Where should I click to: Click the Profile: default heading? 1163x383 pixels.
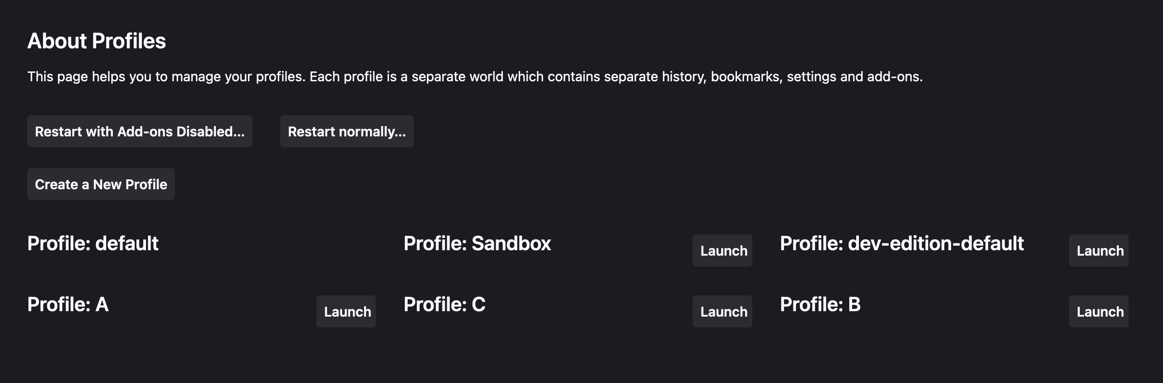pyautogui.click(x=93, y=243)
